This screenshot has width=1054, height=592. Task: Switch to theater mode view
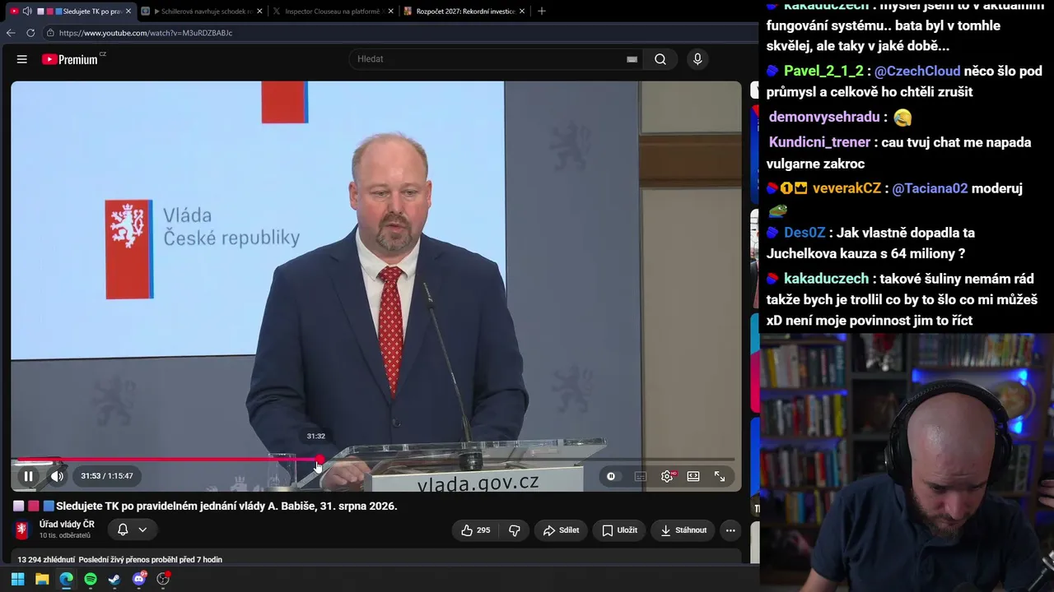coord(693,476)
